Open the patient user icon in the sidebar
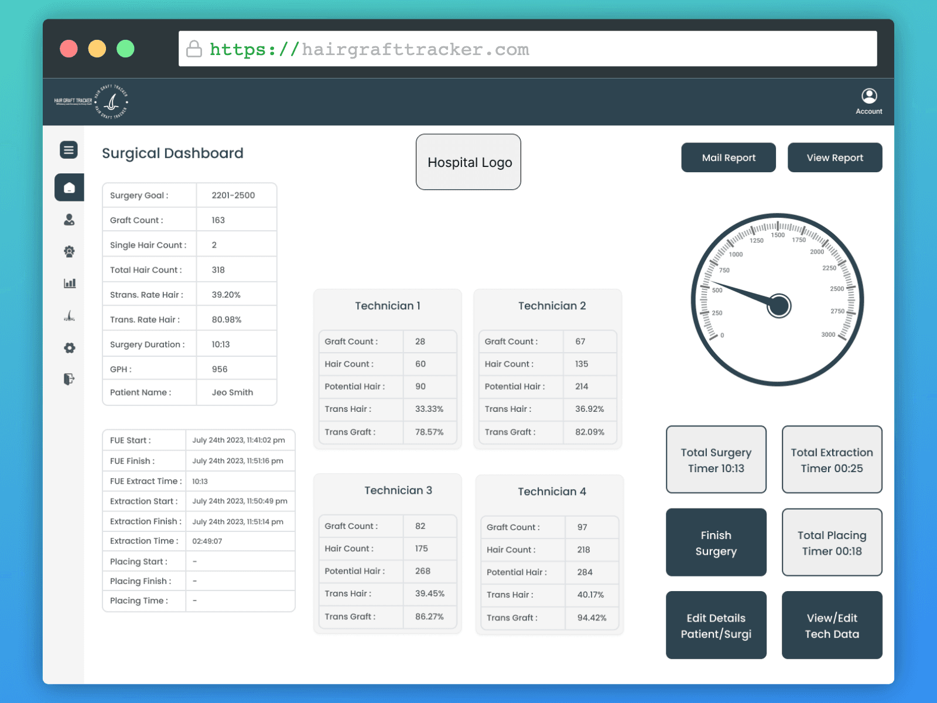Image resolution: width=937 pixels, height=703 pixels. pyautogui.click(x=69, y=220)
